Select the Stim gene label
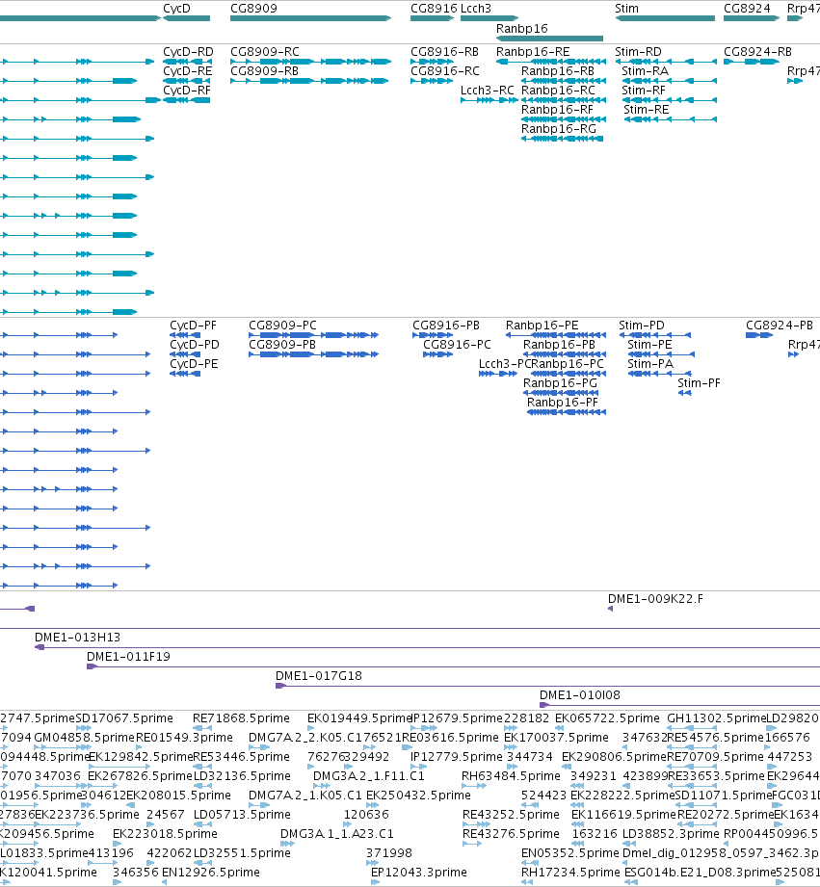820x887 pixels. 626,9
